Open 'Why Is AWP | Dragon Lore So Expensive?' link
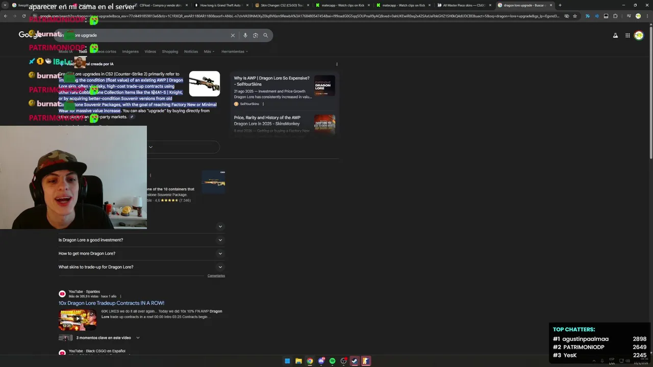 pos(271,81)
